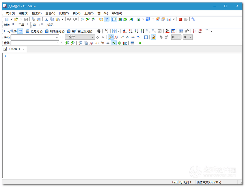245x187 pixels.
Task: Click the red Stop macro icon
Action: point(180,19)
